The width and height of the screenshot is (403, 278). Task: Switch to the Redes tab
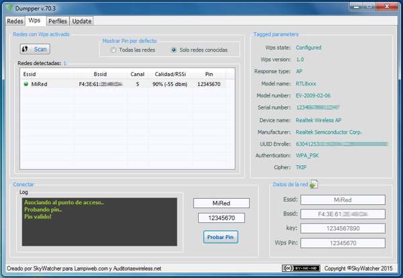pos(15,21)
